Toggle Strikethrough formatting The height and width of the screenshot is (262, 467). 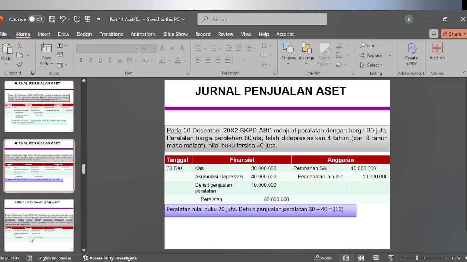point(119,60)
